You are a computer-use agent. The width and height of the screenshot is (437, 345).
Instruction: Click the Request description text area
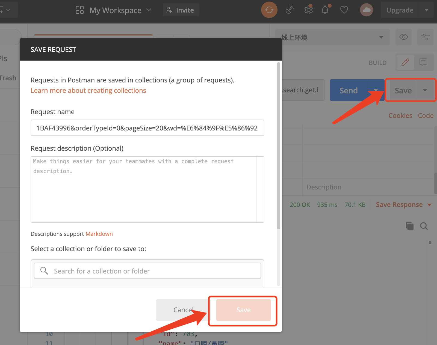click(147, 189)
